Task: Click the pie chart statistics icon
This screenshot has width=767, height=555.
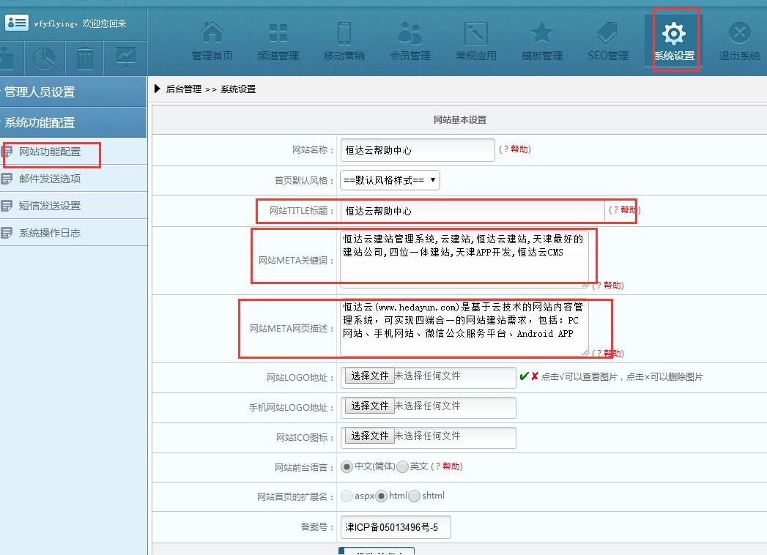Action: [45, 58]
